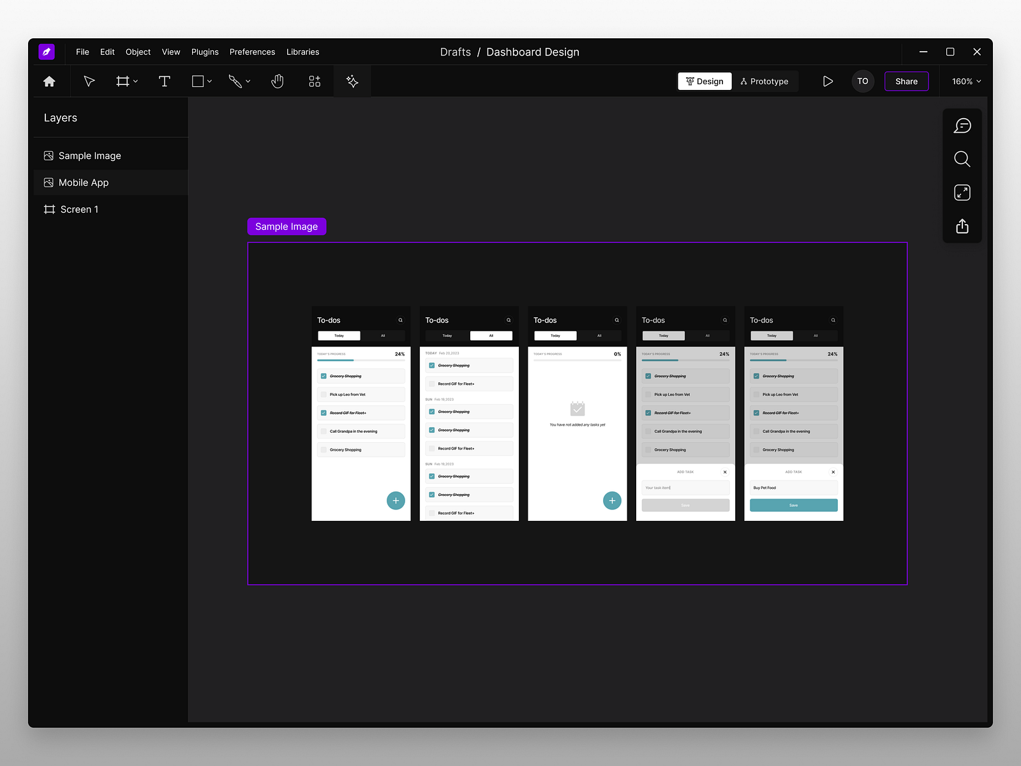Screen dimensions: 1021x766
Task: Click the fullscreen expand icon
Action: [x=962, y=192]
